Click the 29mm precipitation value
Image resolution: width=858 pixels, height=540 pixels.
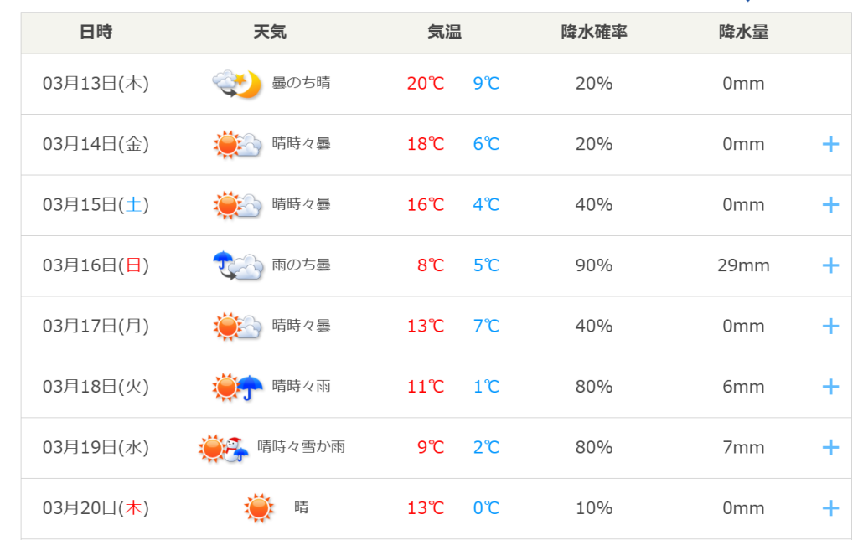(x=743, y=265)
